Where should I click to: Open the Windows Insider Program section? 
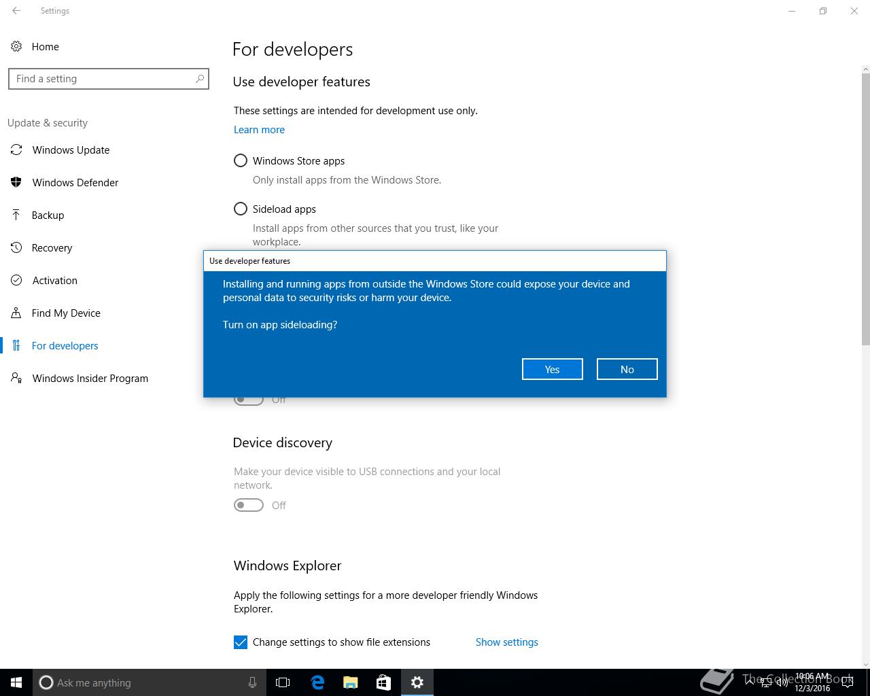(90, 379)
